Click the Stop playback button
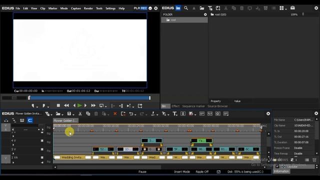Viewport: 320px width, 180px height. pyautogui.click(x=58, y=105)
